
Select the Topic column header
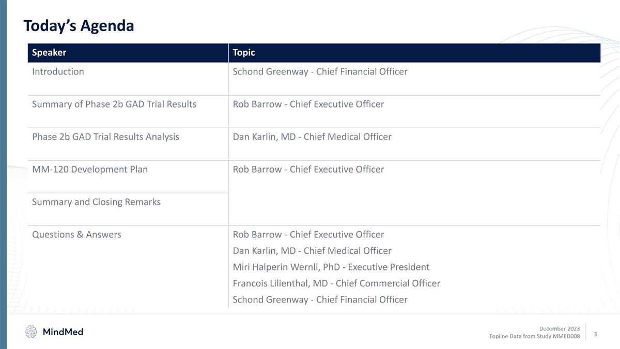[x=244, y=53]
